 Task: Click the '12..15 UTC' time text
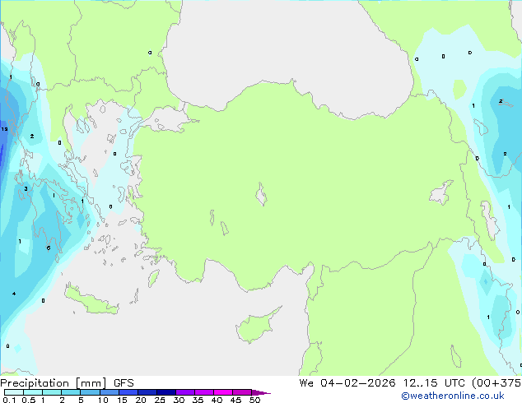point(434,383)
